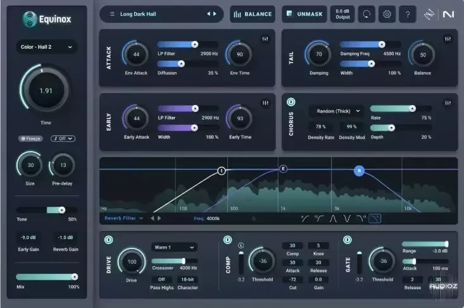Click next filter band arrow
Image resolution: width=464 pixels, height=308 pixels.
tap(160, 218)
